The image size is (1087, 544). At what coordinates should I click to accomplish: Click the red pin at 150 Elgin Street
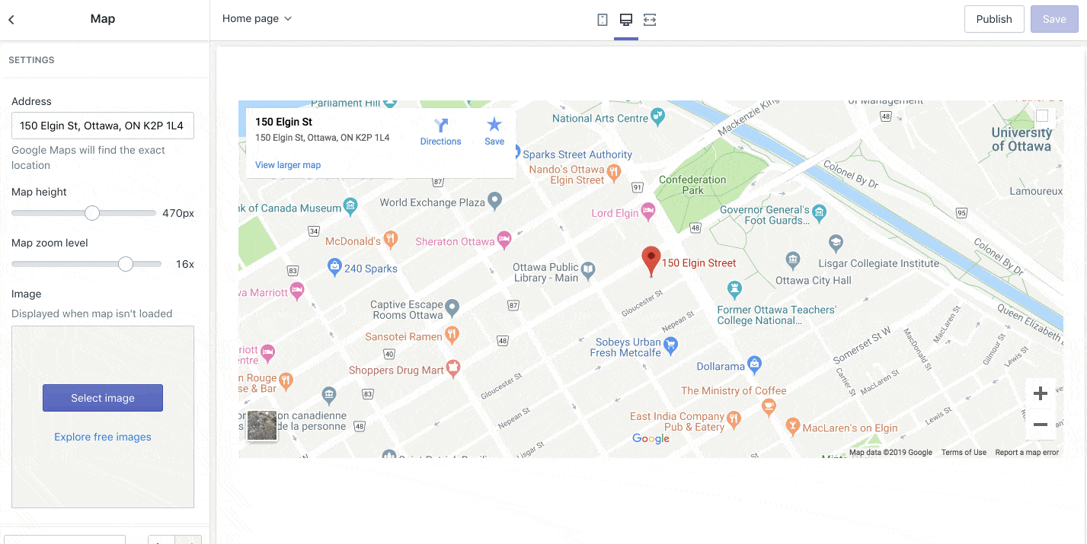pyautogui.click(x=651, y=261)
